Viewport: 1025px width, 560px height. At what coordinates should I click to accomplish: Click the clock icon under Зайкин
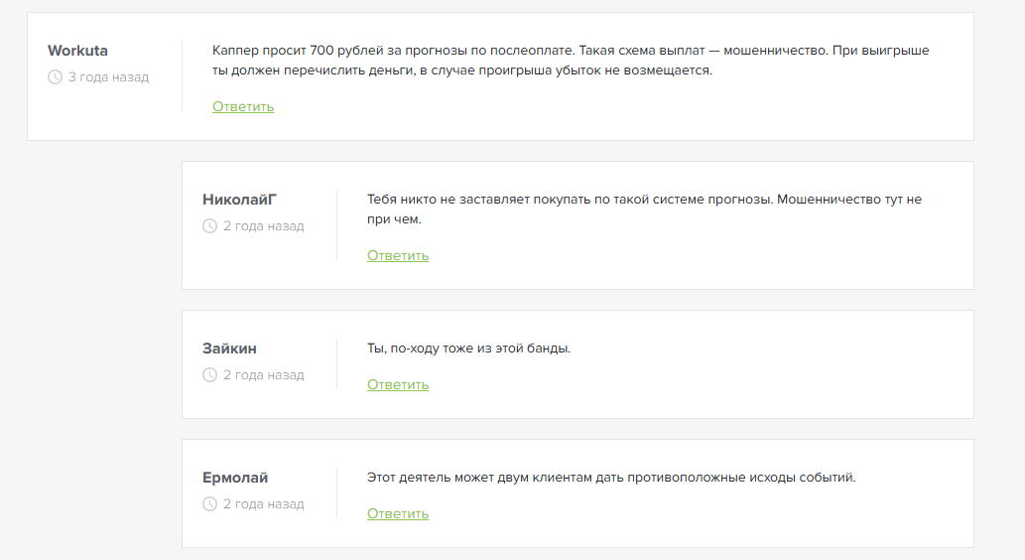[x=209, y=375]
